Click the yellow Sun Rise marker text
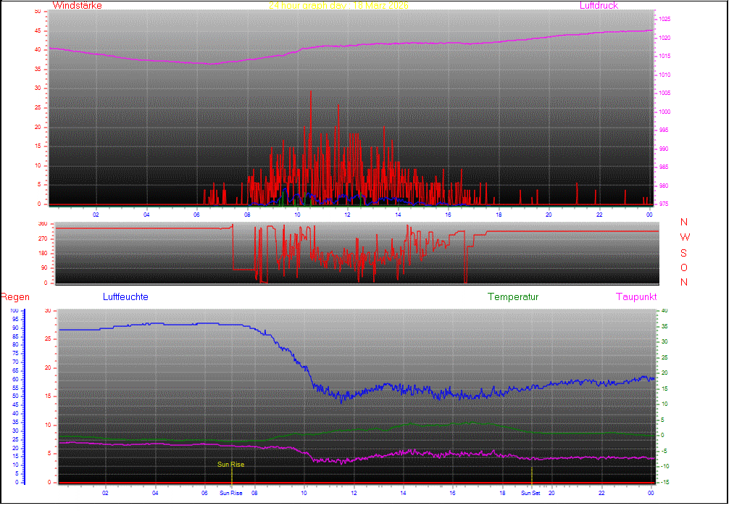This screenshot has width=742, height=511. click(231, 465)
